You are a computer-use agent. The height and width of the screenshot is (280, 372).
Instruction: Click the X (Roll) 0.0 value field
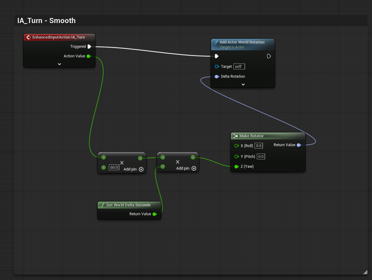coord(259,146)
